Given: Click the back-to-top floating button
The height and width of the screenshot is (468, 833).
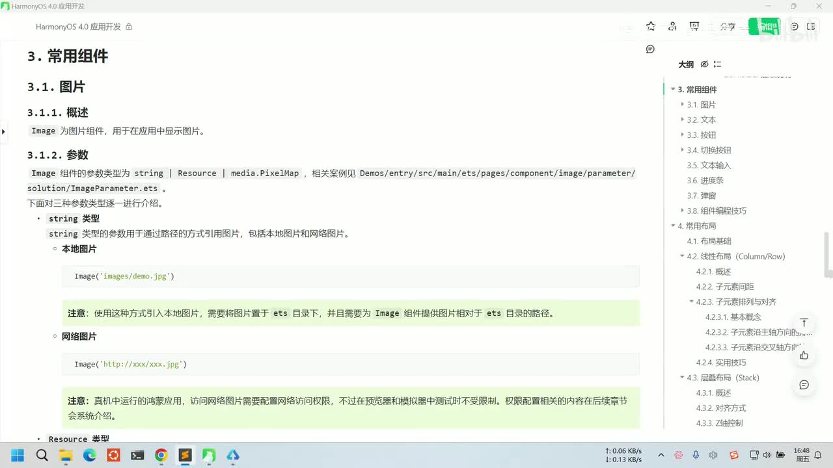Looking at the screenshot, I should [804, 324].
